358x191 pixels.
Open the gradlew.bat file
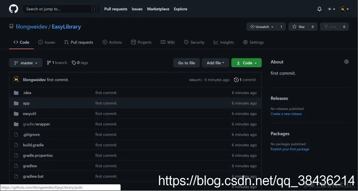tap(33, 176)
